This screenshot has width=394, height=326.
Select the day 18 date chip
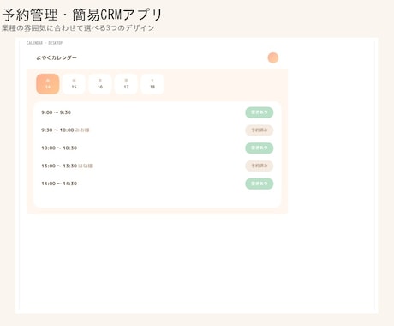click(152, 84)
